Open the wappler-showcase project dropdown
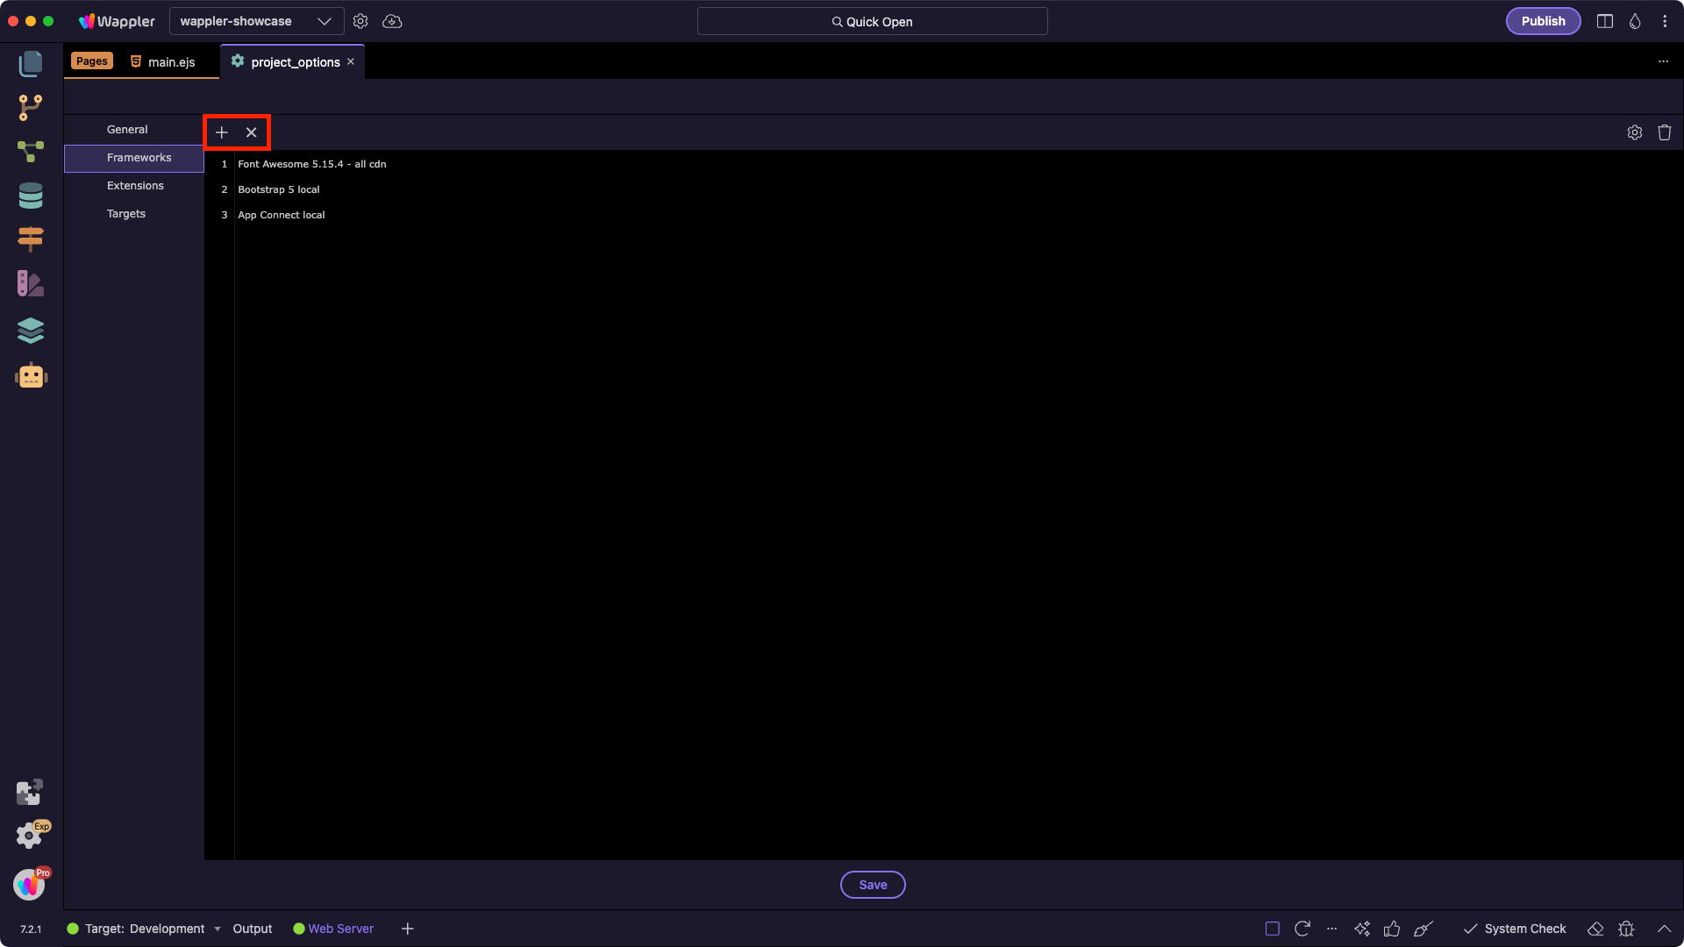Image resolution: width=1684 pixels, height=947 pixels. (x=255, y=21)
